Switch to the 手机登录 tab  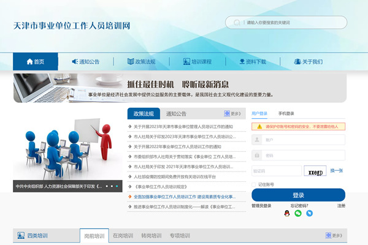click(286, 113)
